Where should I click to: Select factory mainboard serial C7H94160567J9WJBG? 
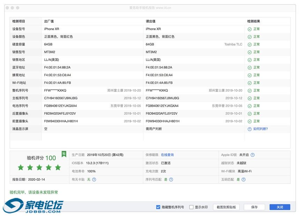click(61, 98)
